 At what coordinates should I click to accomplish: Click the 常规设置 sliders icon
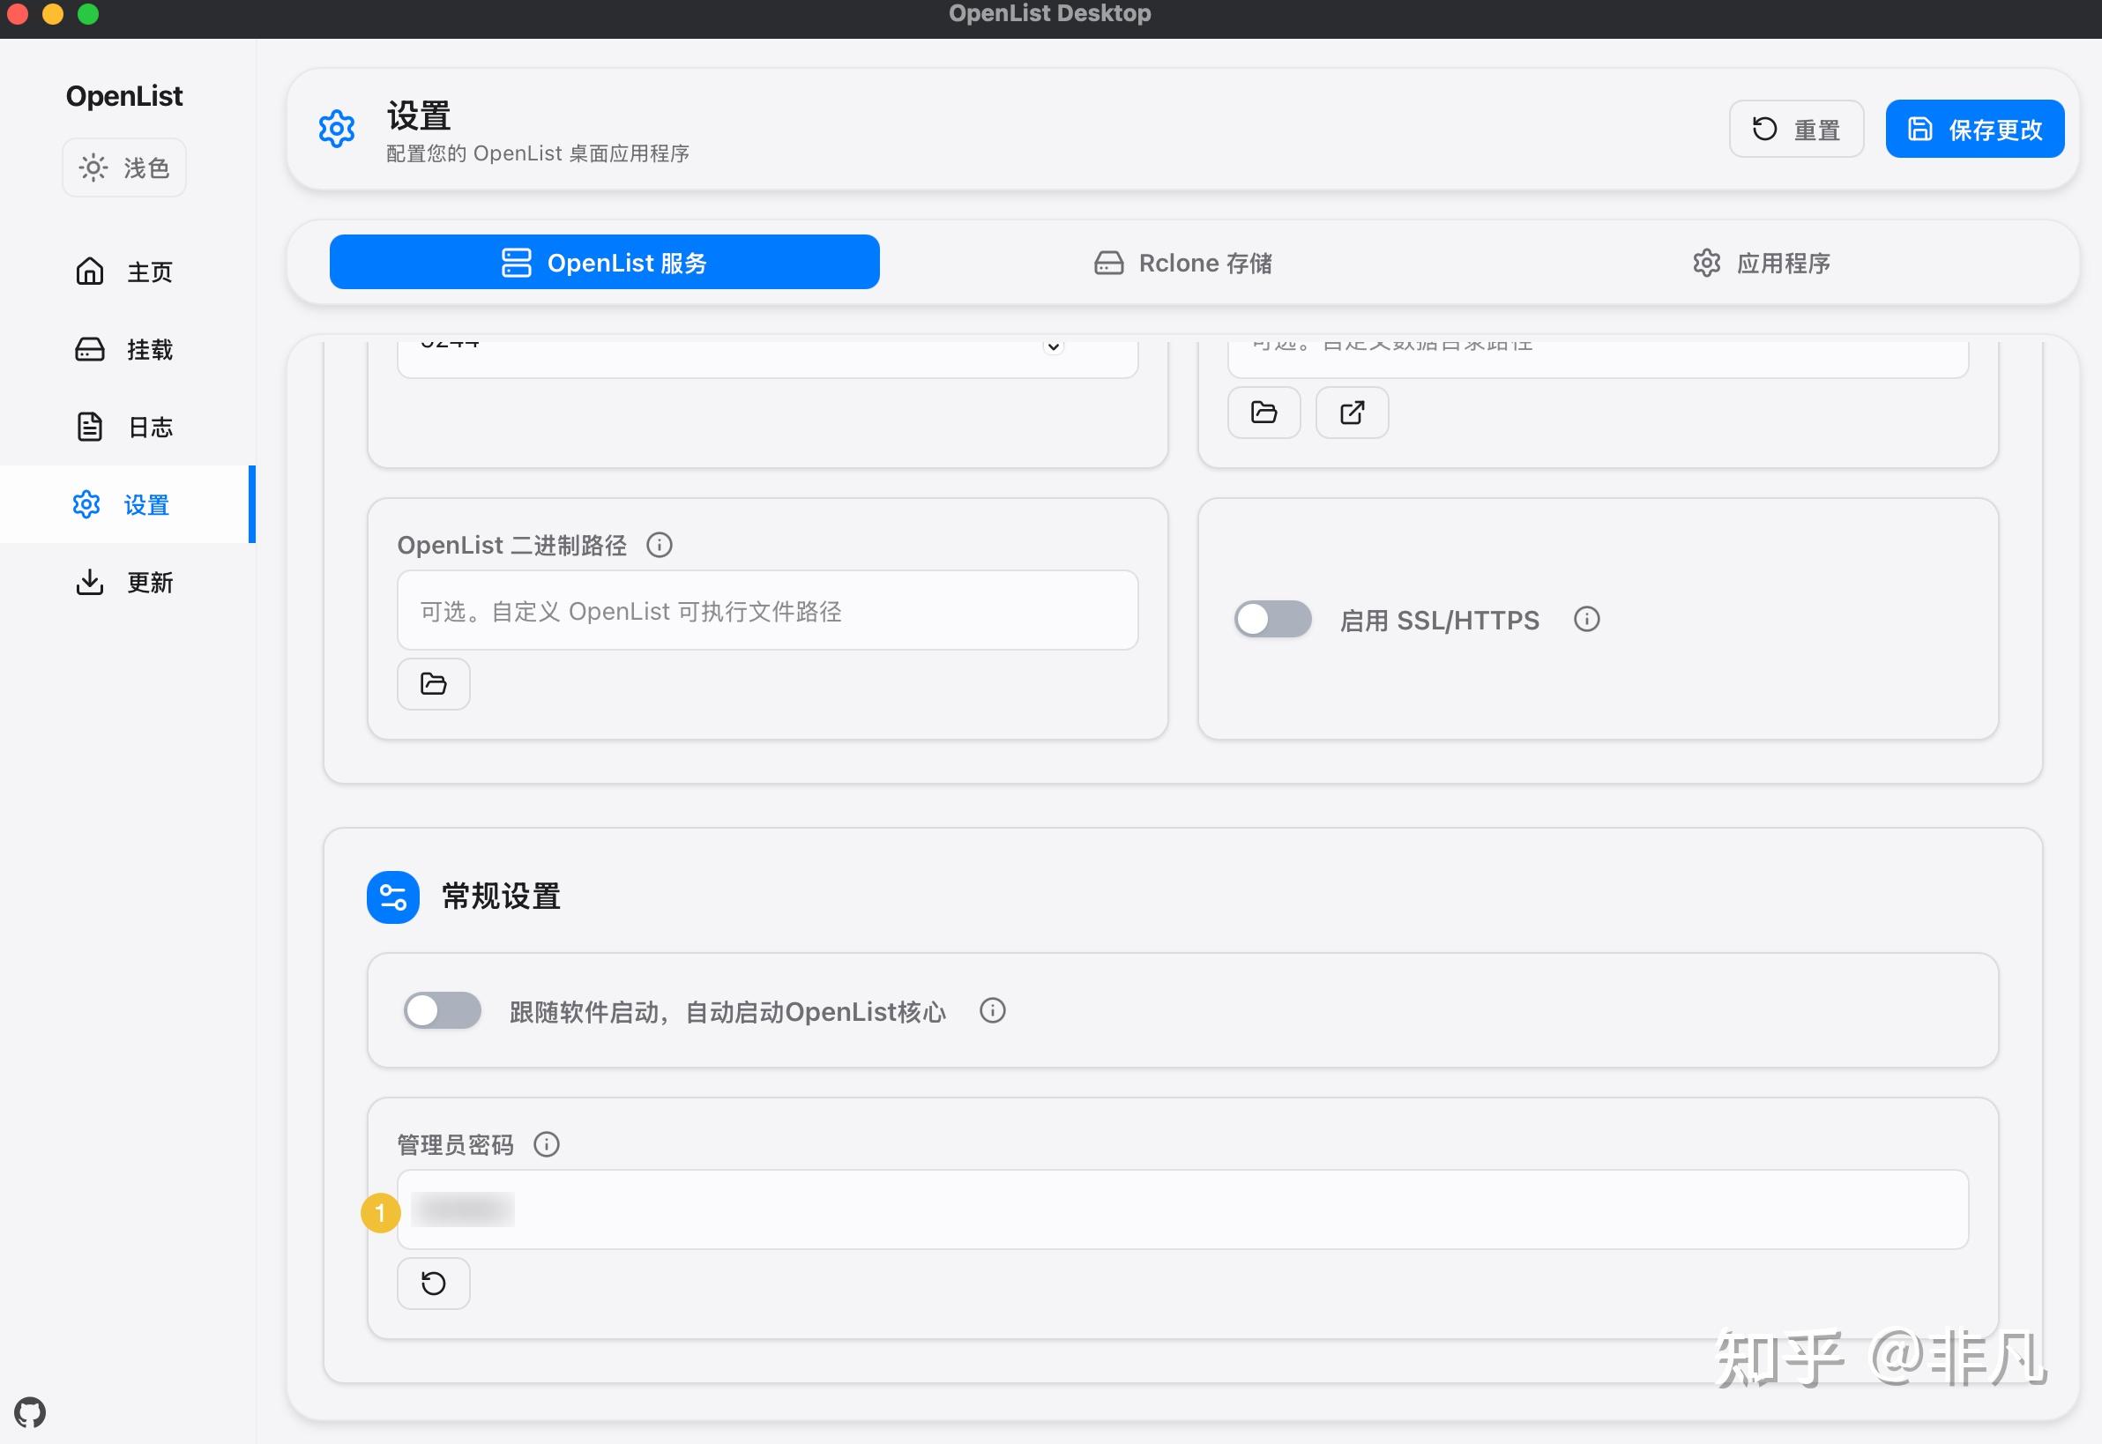(392, 897)
